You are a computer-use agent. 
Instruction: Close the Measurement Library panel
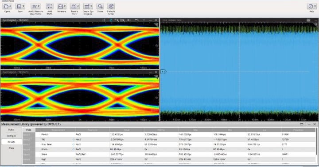coord(315,124)
